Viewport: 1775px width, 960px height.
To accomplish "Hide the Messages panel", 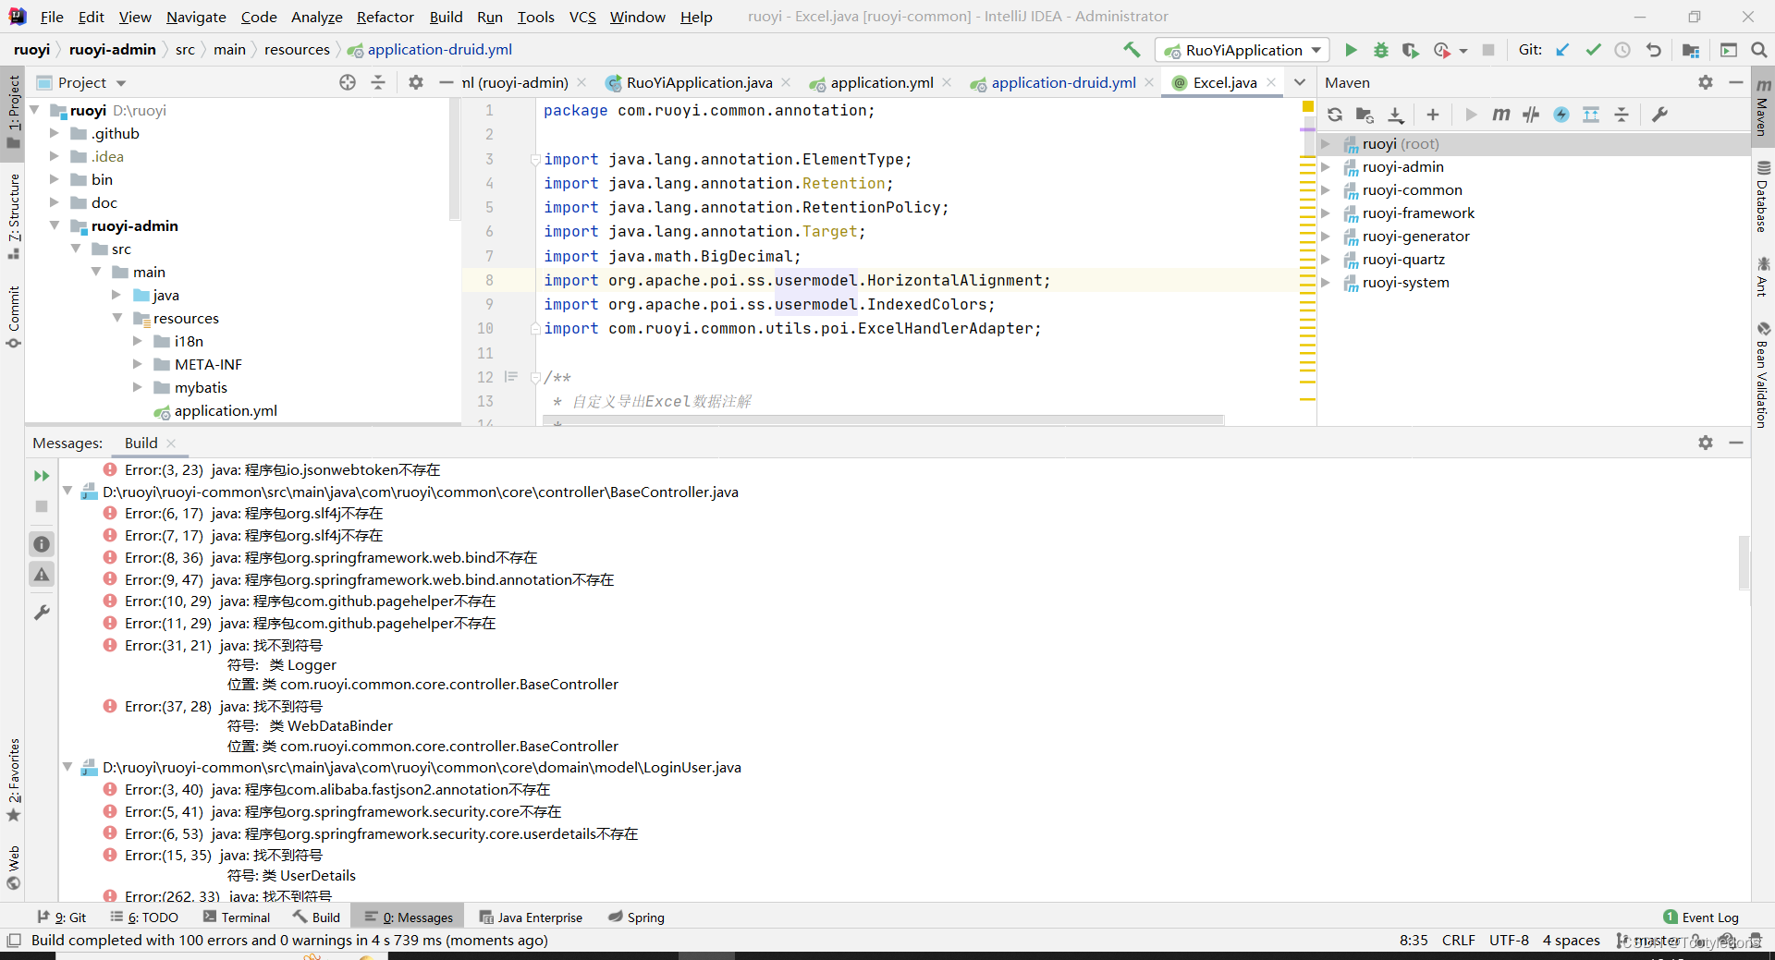I will [x=1736, y=443].
